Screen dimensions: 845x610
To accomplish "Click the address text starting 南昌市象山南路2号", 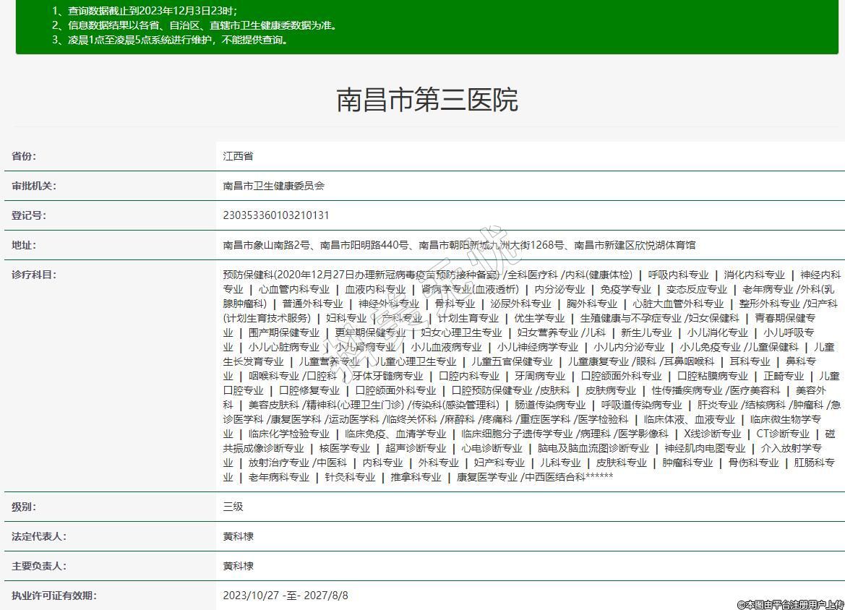I will point(459,245).
